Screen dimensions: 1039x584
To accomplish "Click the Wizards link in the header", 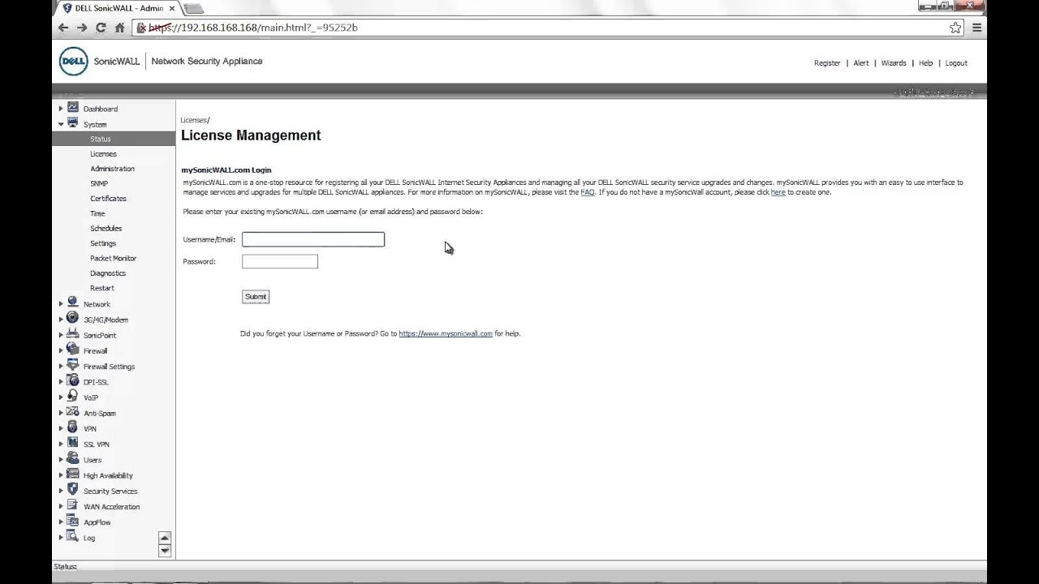I will point(894,62).
